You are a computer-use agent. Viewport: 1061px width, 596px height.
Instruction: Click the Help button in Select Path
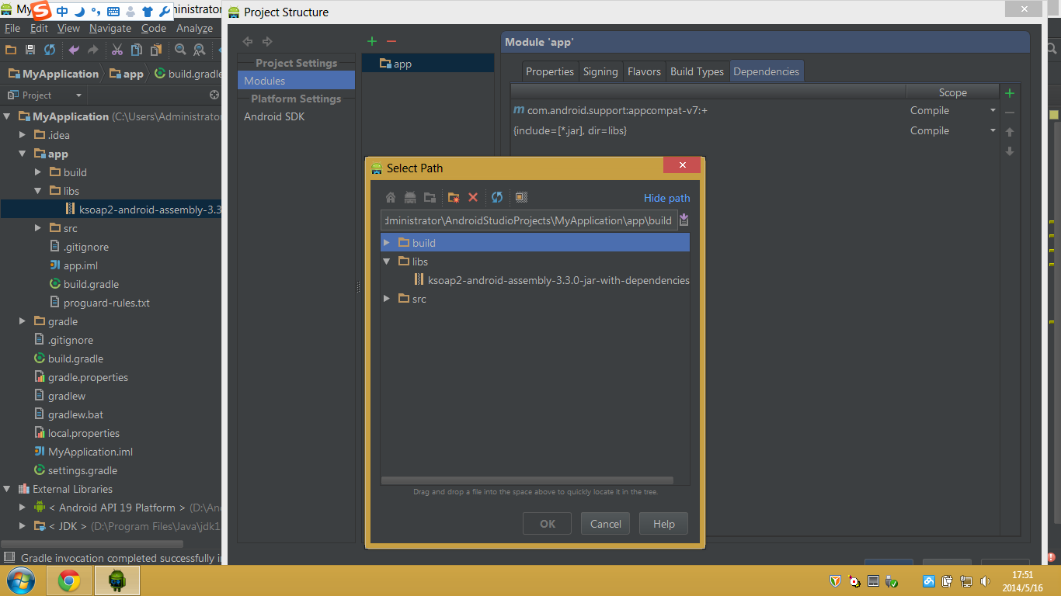[663, 524]
